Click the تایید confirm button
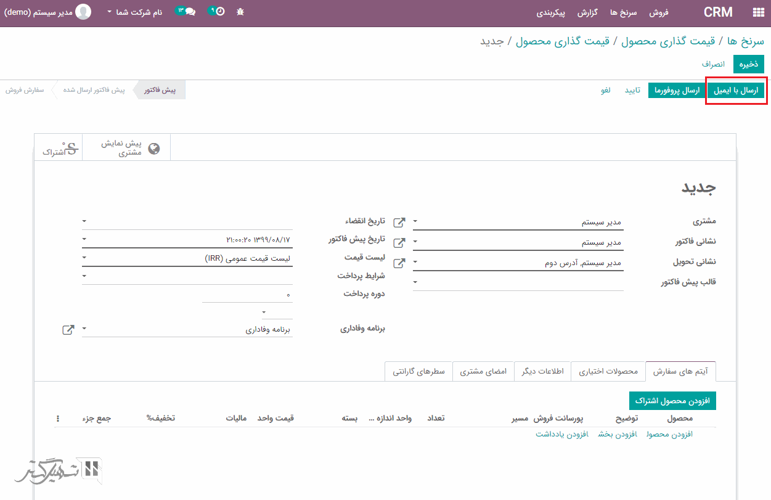The image size is (771, 500). [x=633, y=91]
